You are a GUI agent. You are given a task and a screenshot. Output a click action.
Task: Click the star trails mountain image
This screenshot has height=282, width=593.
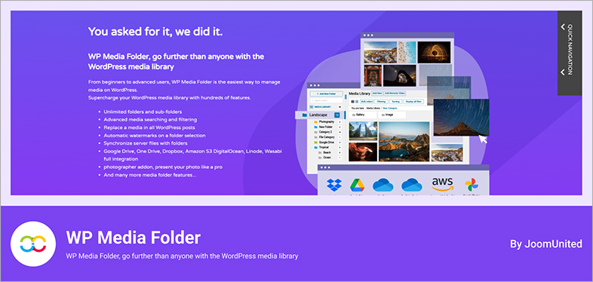462,117
